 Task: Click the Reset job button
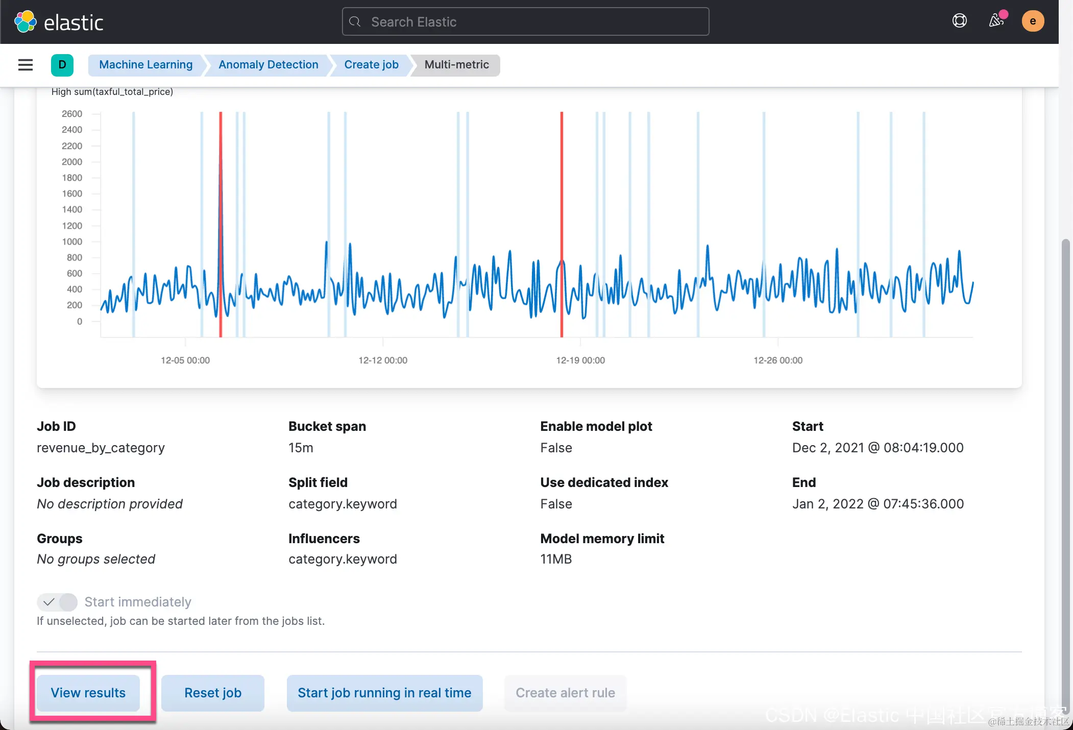[212, 693]
